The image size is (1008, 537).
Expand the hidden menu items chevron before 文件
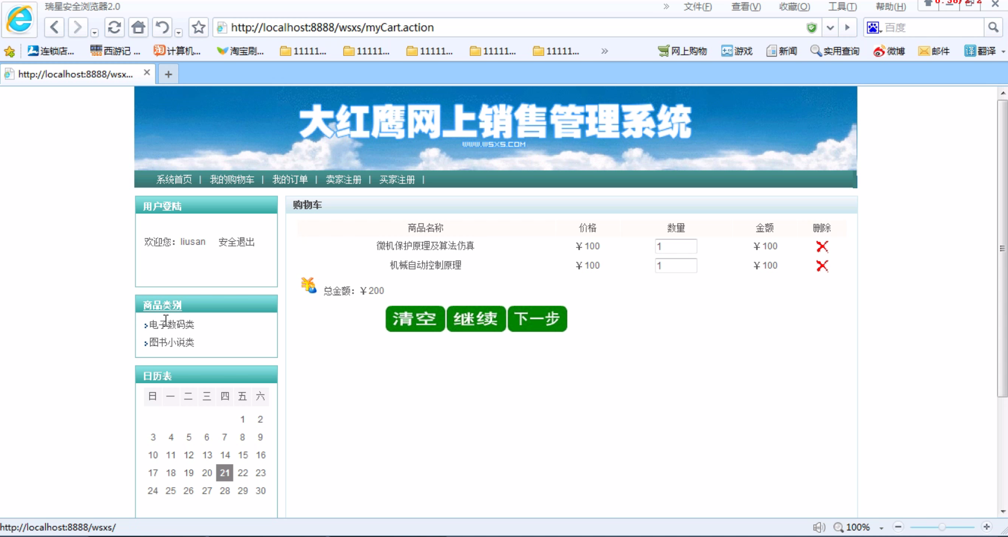coord(666,7)
